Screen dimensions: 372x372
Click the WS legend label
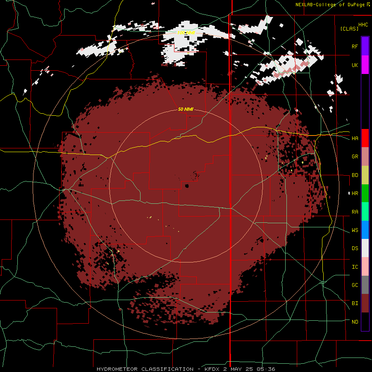pos(355,230)
